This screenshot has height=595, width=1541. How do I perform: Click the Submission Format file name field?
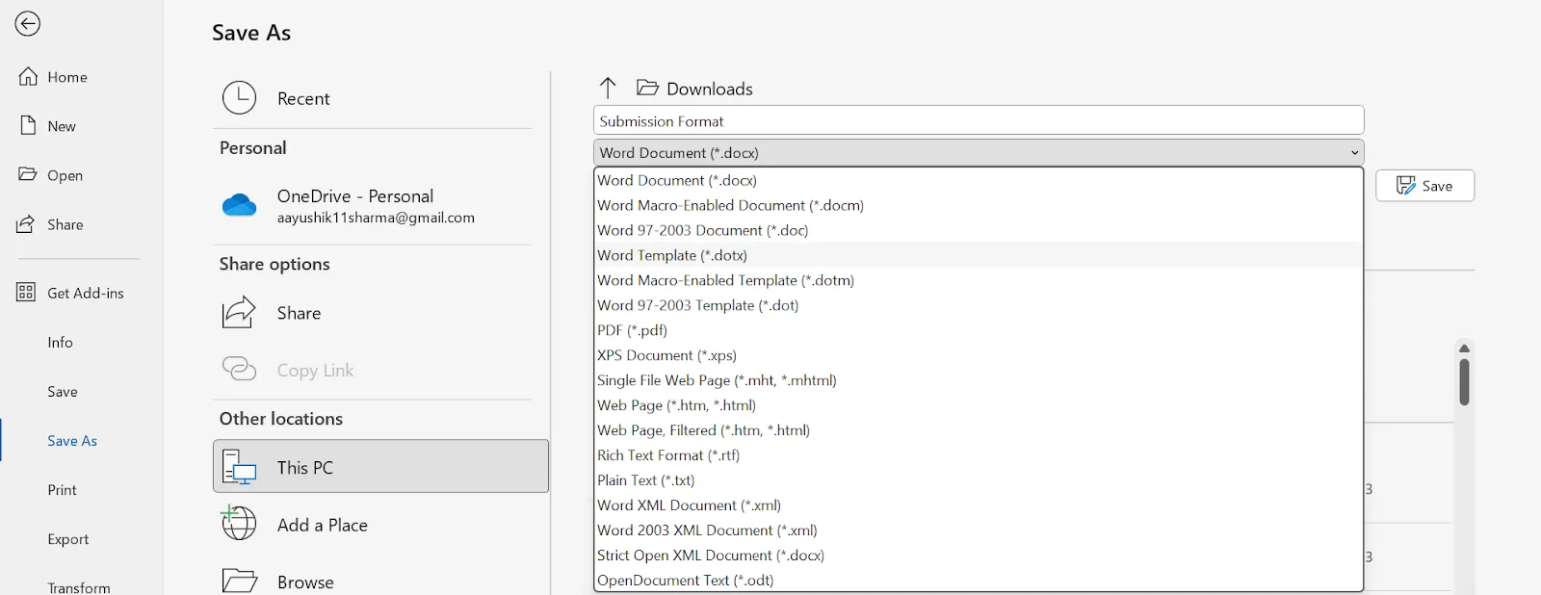979,120
